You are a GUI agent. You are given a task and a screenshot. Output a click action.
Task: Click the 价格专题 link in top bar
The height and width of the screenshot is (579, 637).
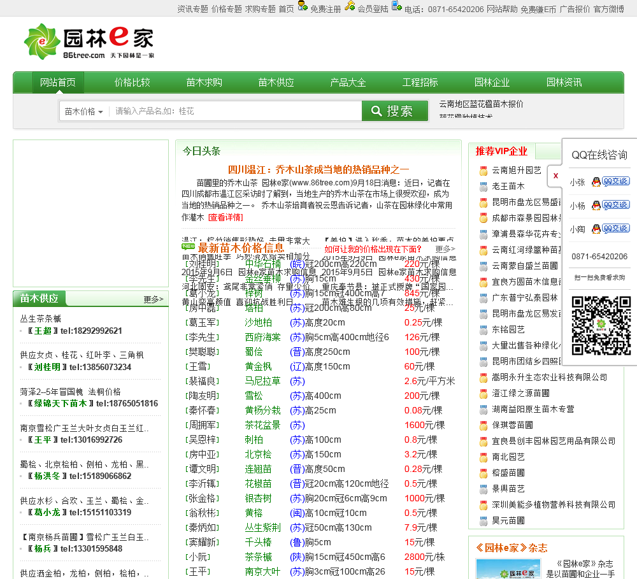coord(226,9)
